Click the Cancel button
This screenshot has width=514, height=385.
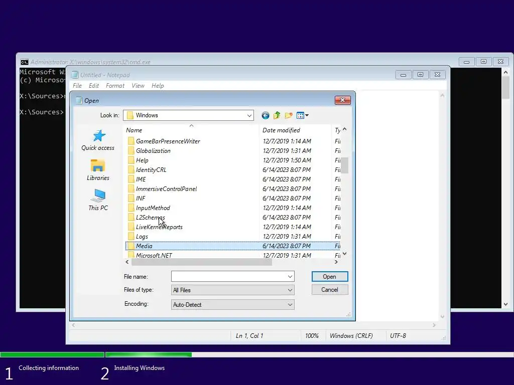click(x=329, y=290)
